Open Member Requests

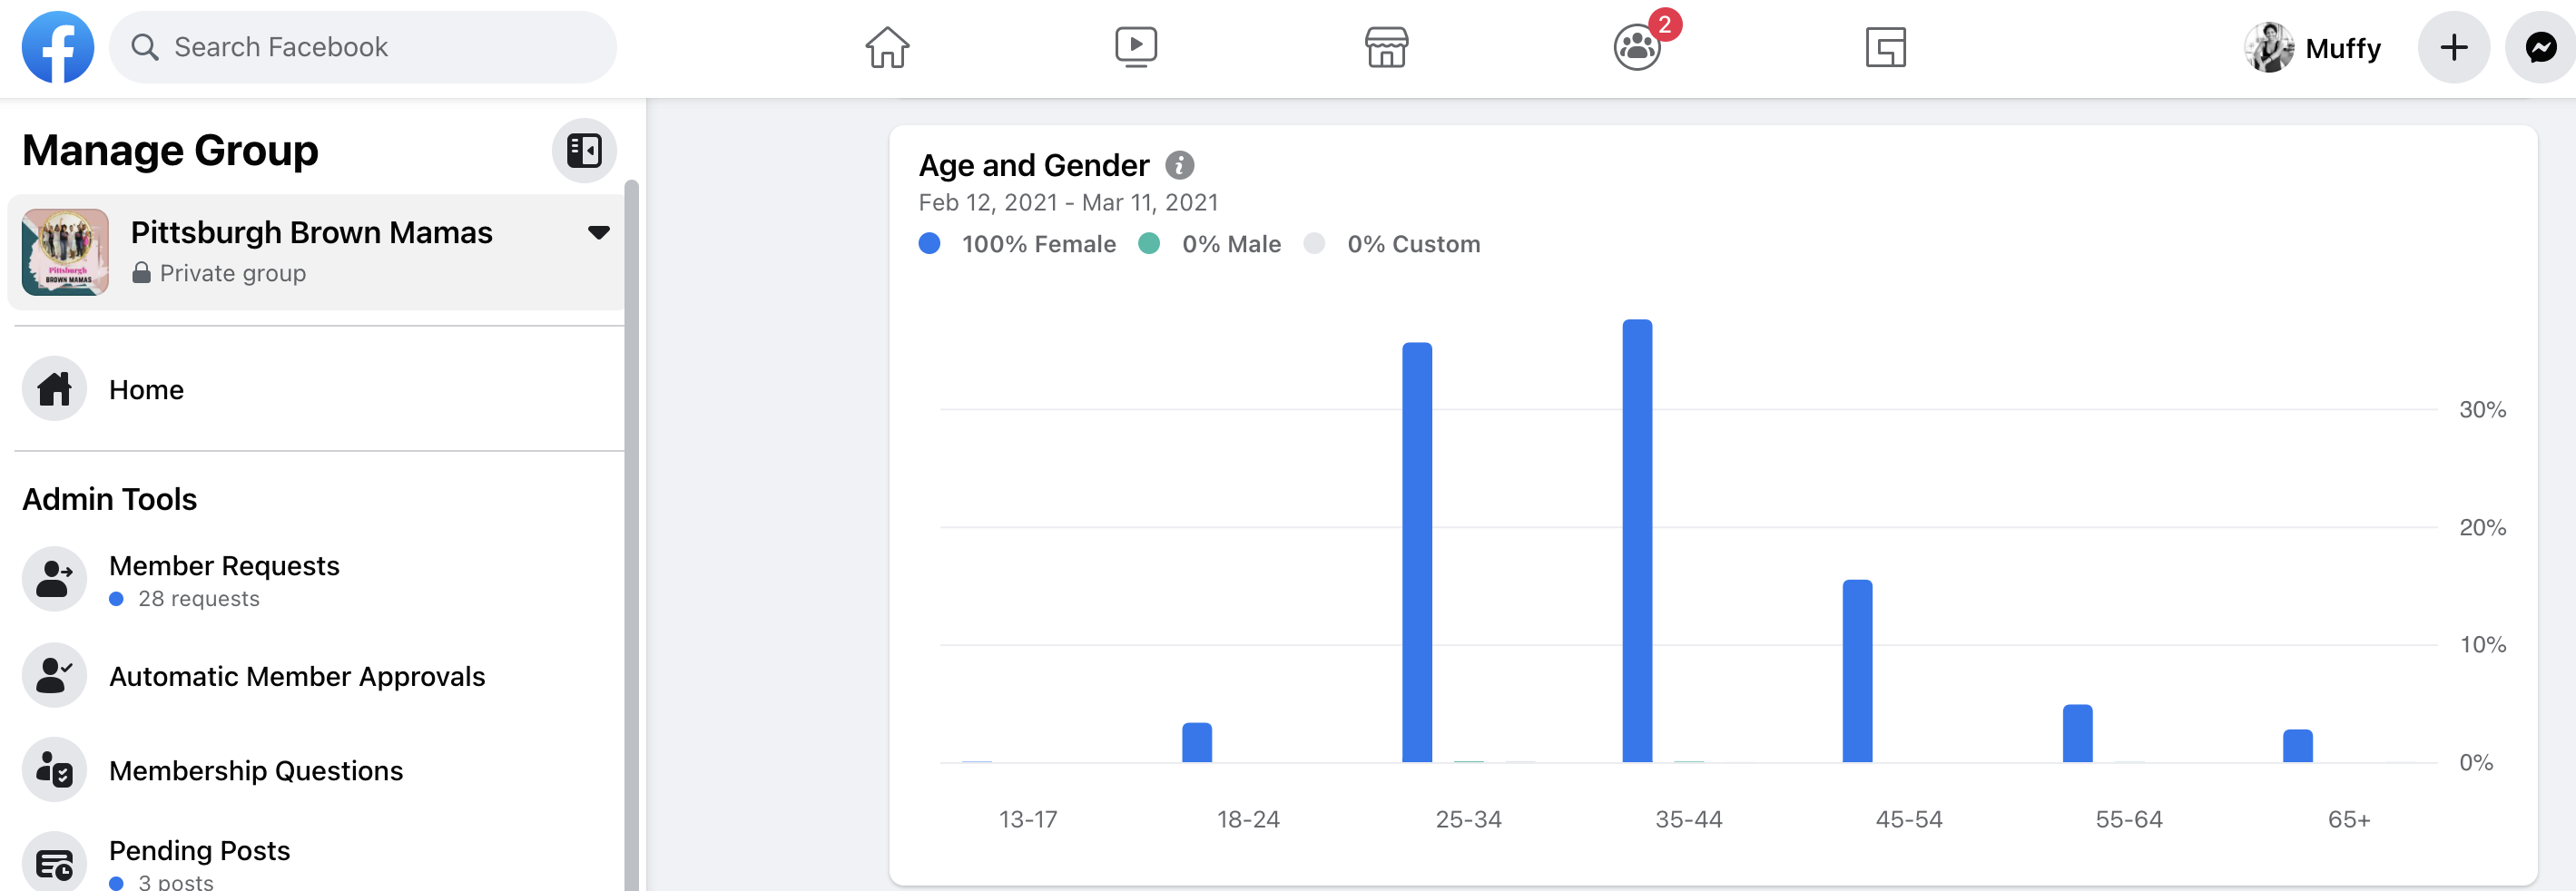(316, 579)
